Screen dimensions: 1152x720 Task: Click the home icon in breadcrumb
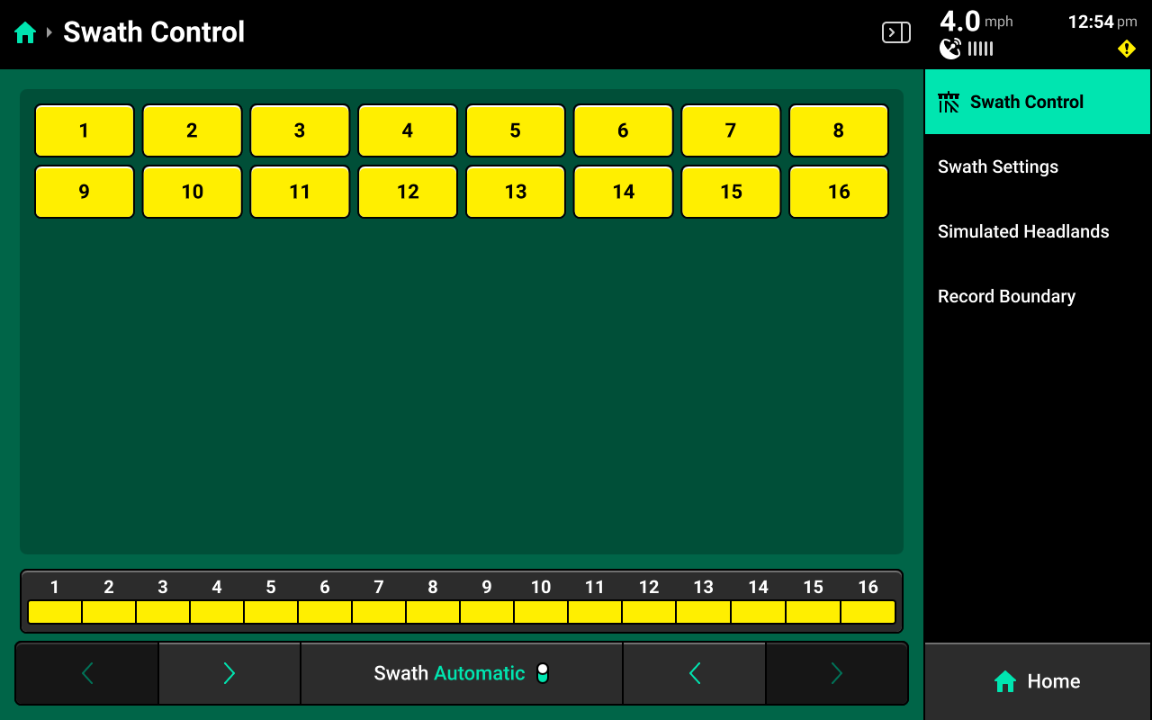point(25,33)
